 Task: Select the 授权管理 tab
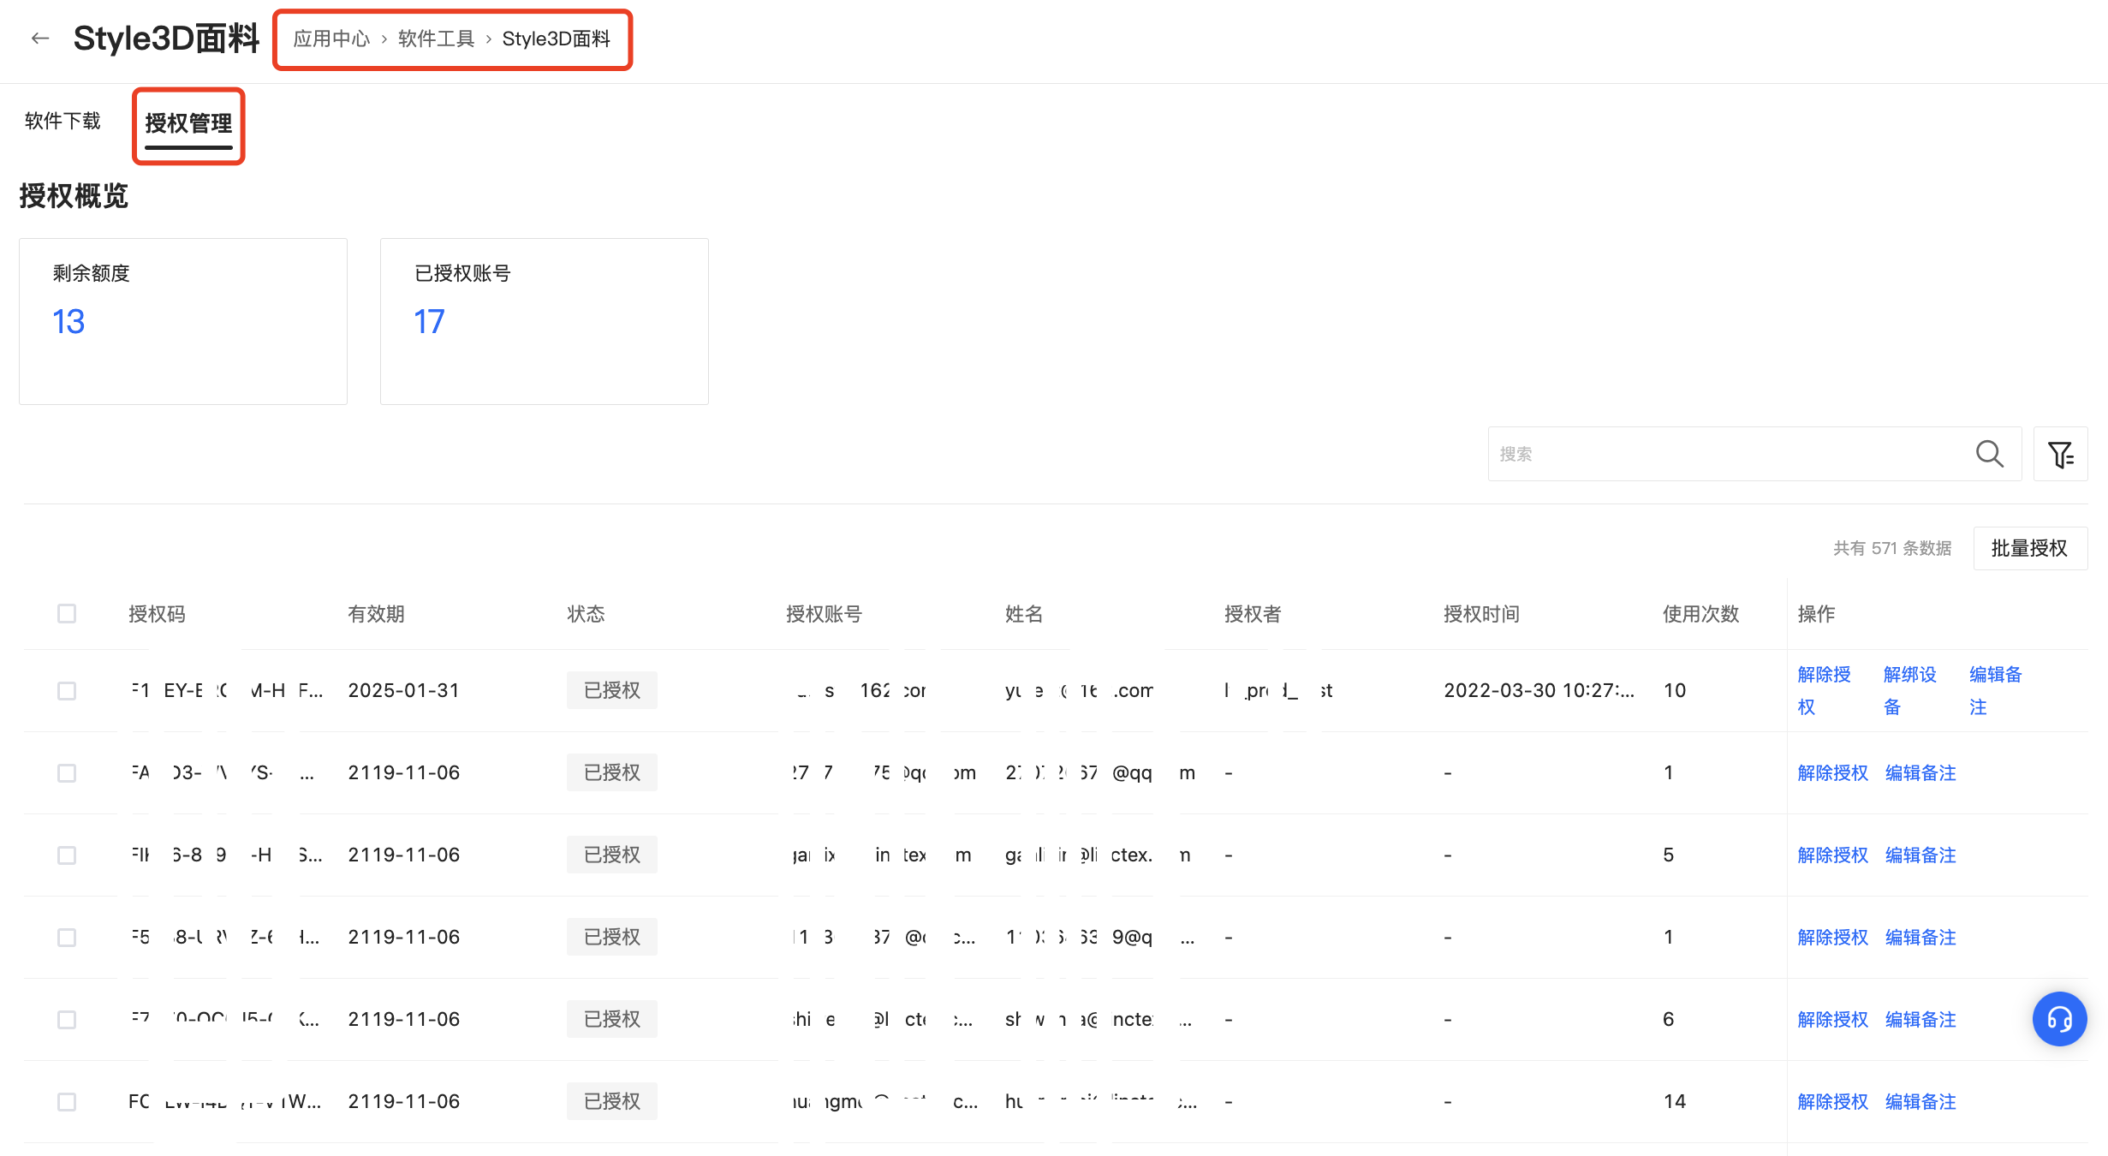[188, 123]
